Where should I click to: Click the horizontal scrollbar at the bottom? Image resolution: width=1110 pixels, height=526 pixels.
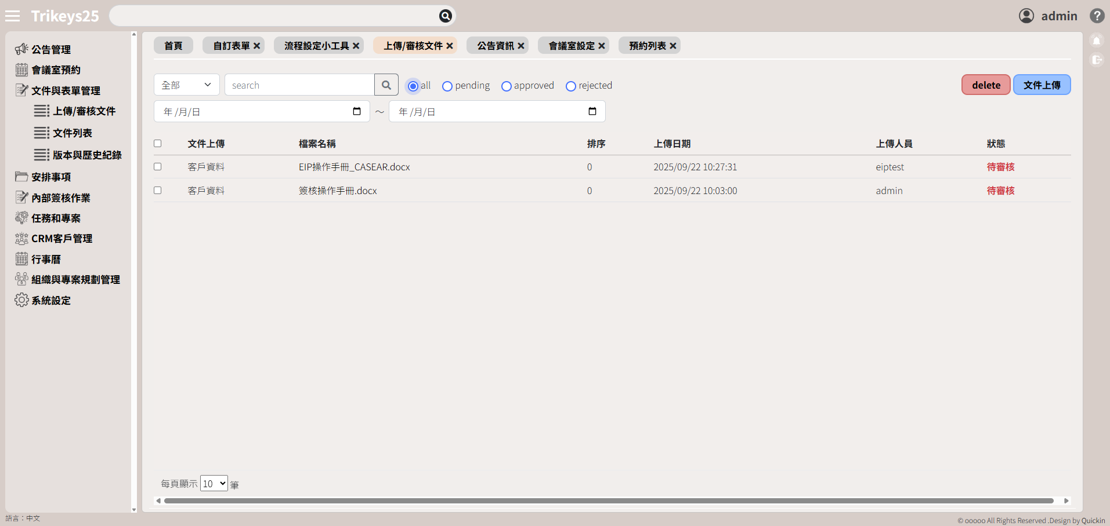[x=608, y=501]
